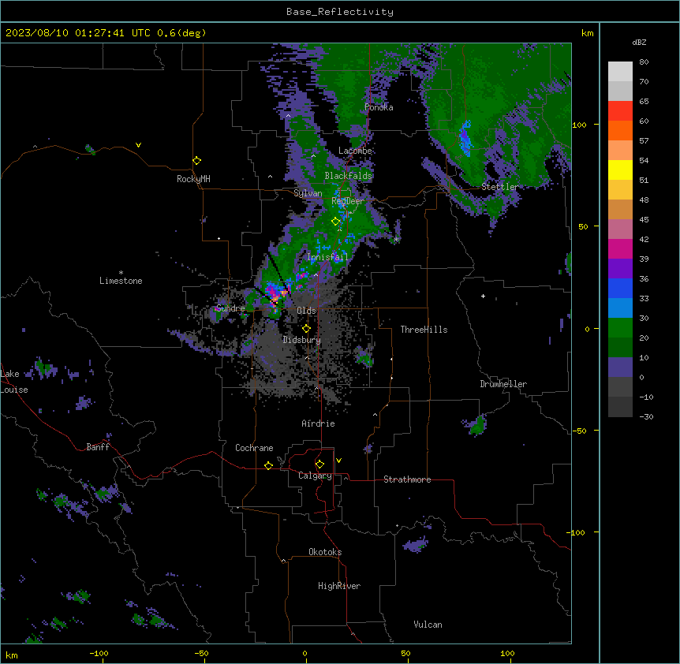Click the yellow diamond marker below Cochrane
Viewport: 680px width, 664px height.
click(x=268, y=465)
